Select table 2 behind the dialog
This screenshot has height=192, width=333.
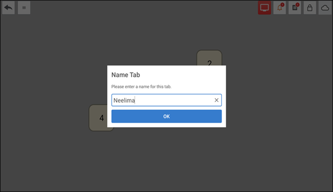[x=209, y=58]
